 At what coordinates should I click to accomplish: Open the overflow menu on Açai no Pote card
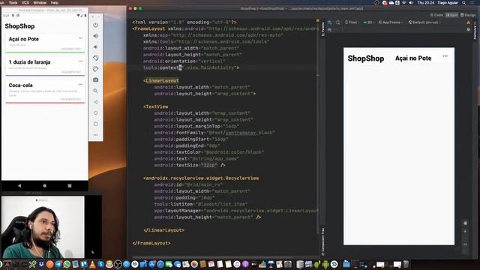pos(80,38)
